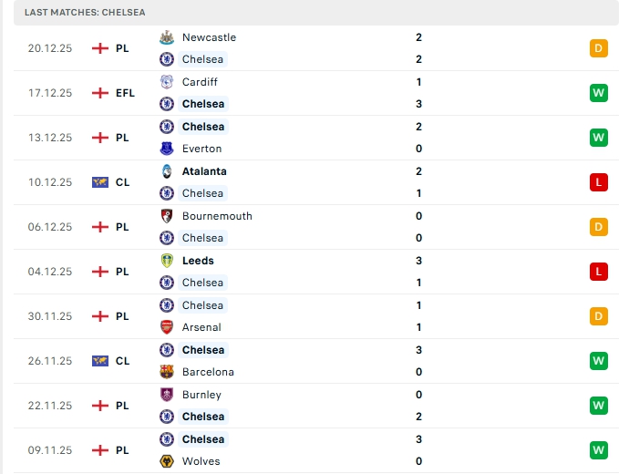Image resolution: width=629 pixels, height=474 pixels.
Task: Click the Barcelona club crest icon
Action: 166,372
